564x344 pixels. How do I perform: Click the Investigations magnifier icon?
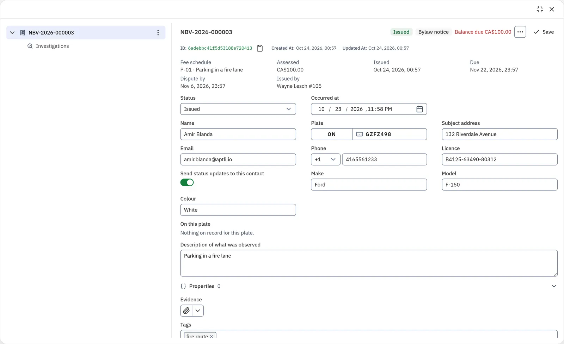(x=30, y=46)
